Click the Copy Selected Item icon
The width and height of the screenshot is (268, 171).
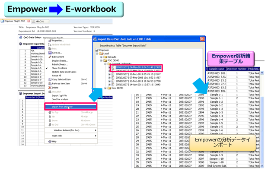point(50,79)
